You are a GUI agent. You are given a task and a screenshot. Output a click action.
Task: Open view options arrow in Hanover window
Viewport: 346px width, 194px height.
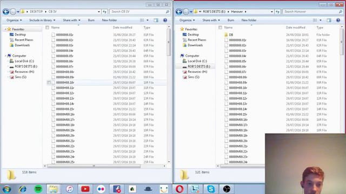click(321, 20)
